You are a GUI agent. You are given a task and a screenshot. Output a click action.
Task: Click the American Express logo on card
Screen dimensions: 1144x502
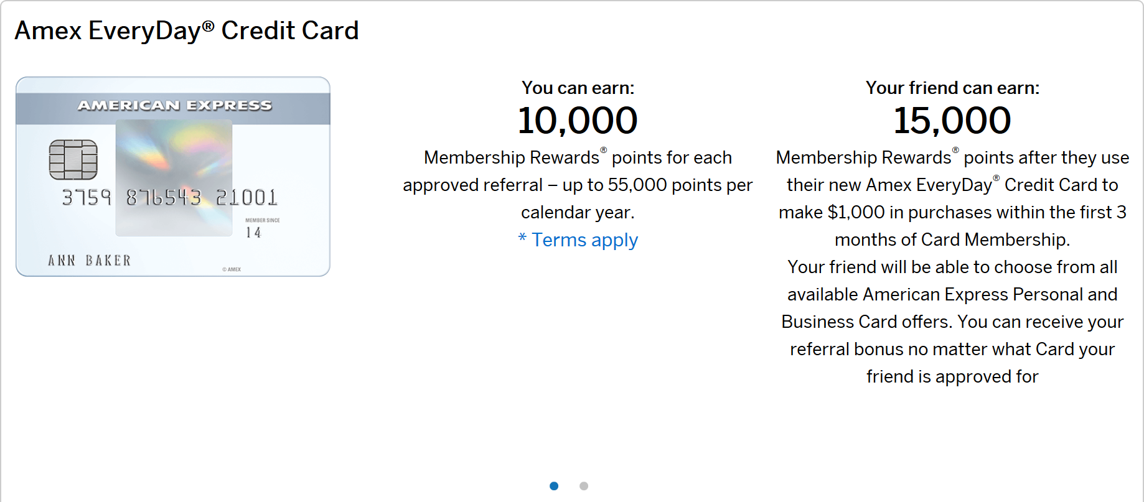[x=175, y=105]
